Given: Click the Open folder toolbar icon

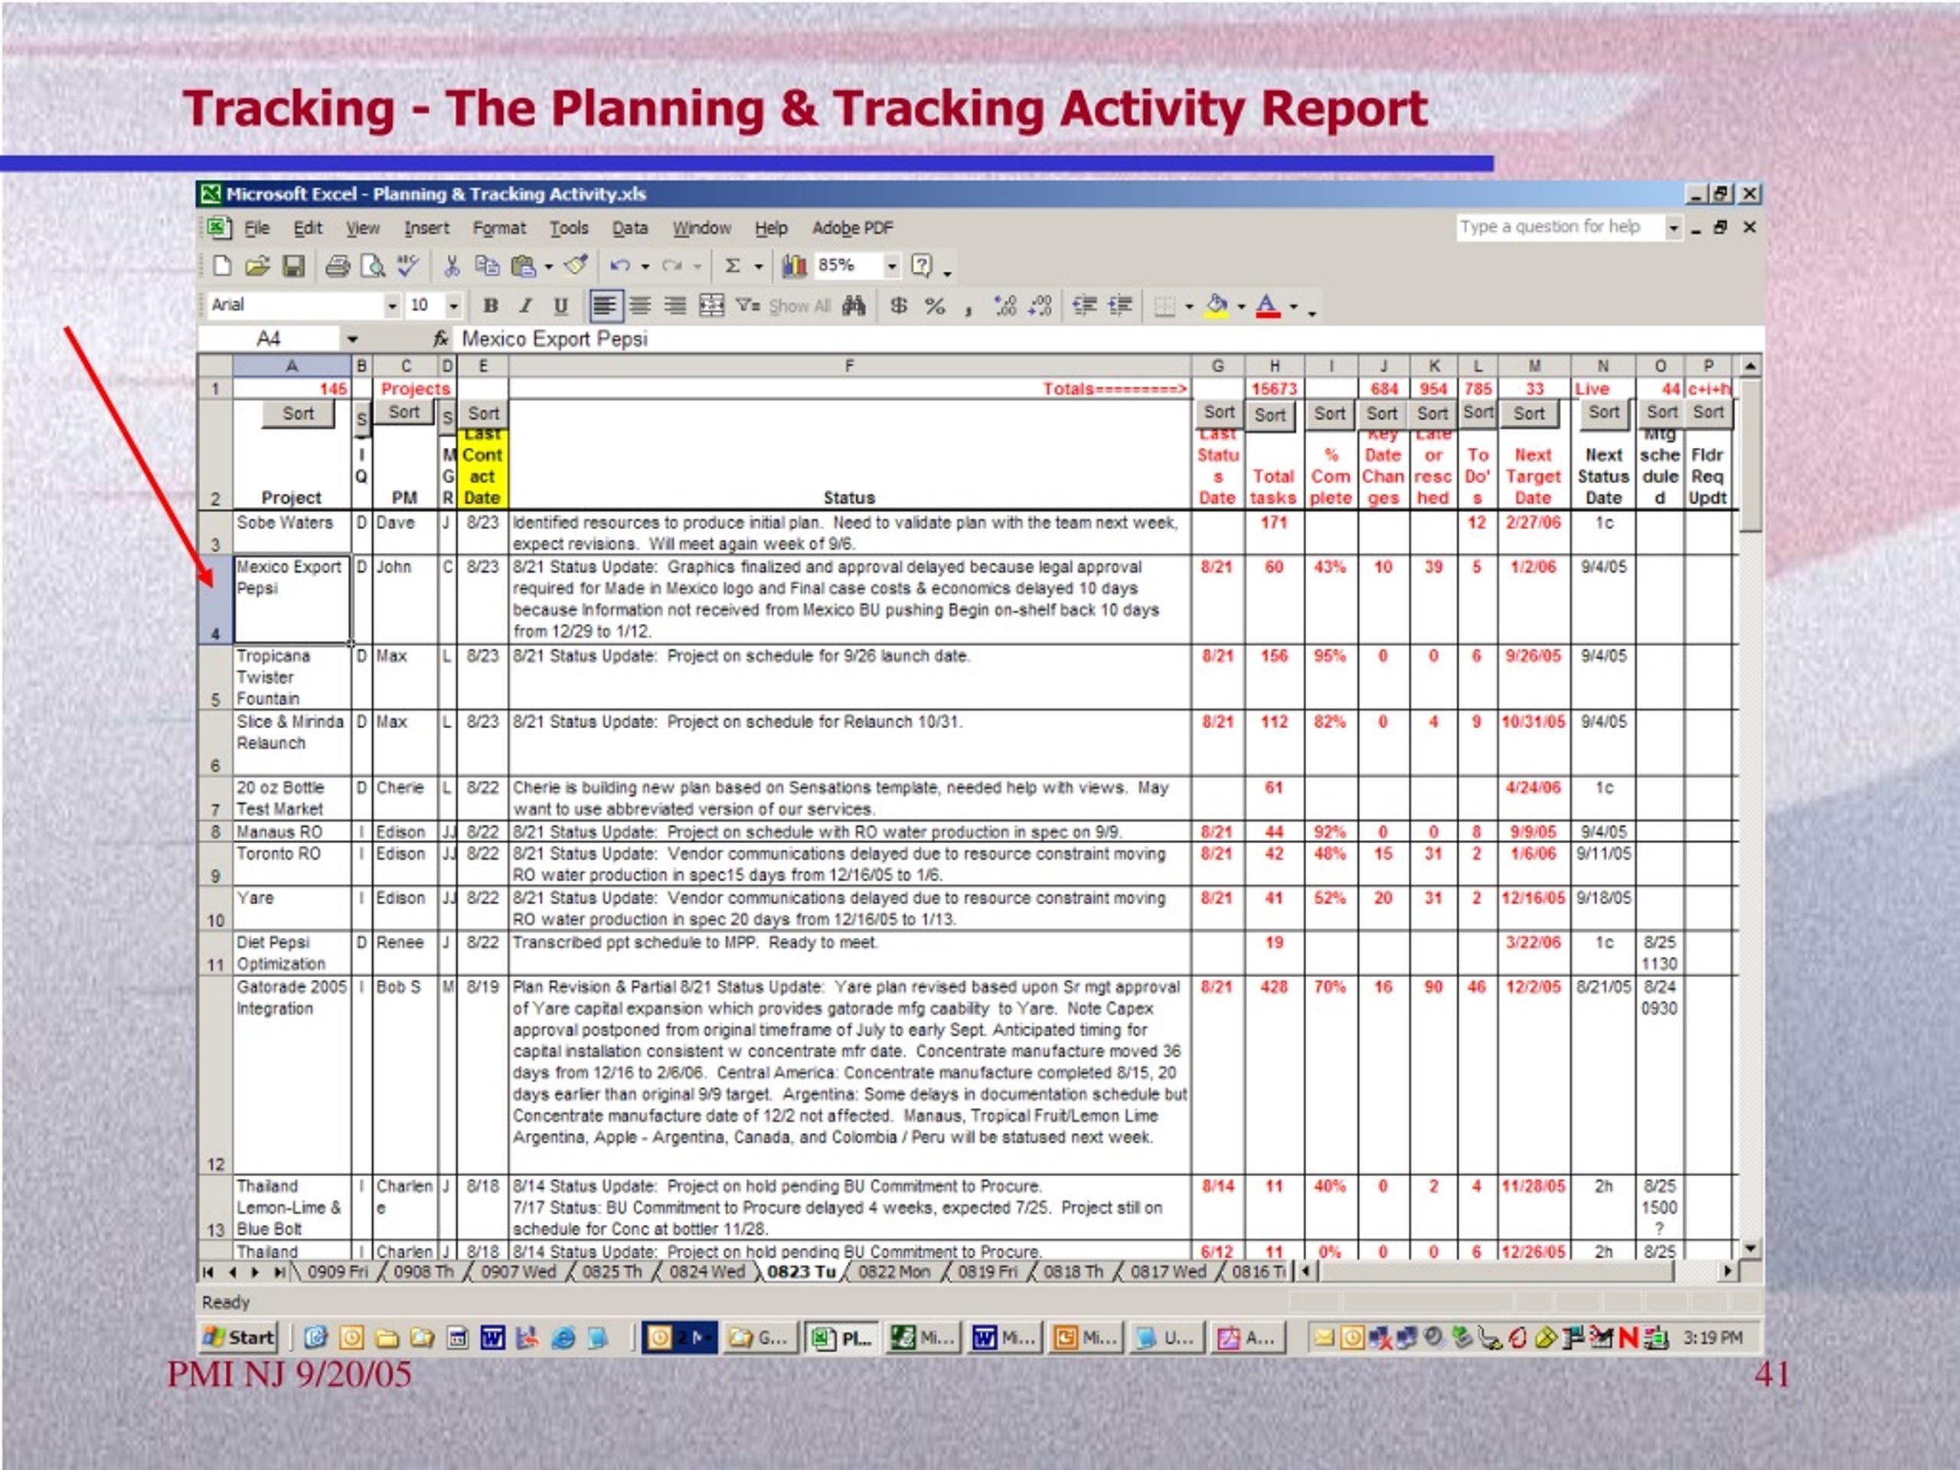Looking at the screenshot, I should [x=257, y=266].
